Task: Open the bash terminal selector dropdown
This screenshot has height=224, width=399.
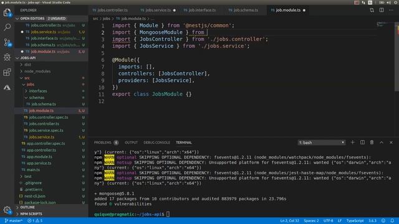Action: [x=322, y=142]
